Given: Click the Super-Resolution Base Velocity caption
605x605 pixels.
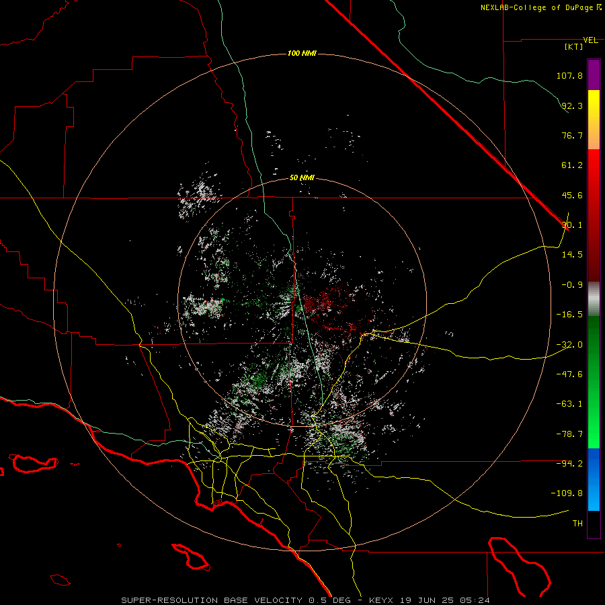Looking at the screenshot, I should point(306,600).
